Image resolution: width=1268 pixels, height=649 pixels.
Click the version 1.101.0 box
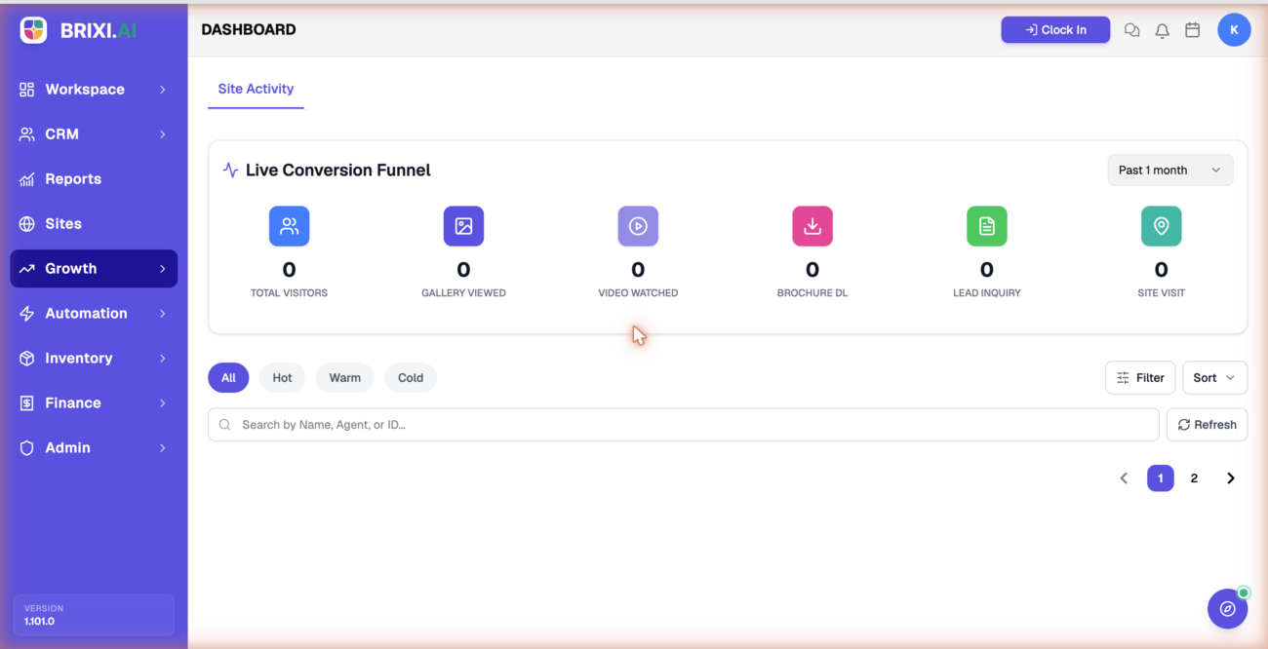[94, 615]
